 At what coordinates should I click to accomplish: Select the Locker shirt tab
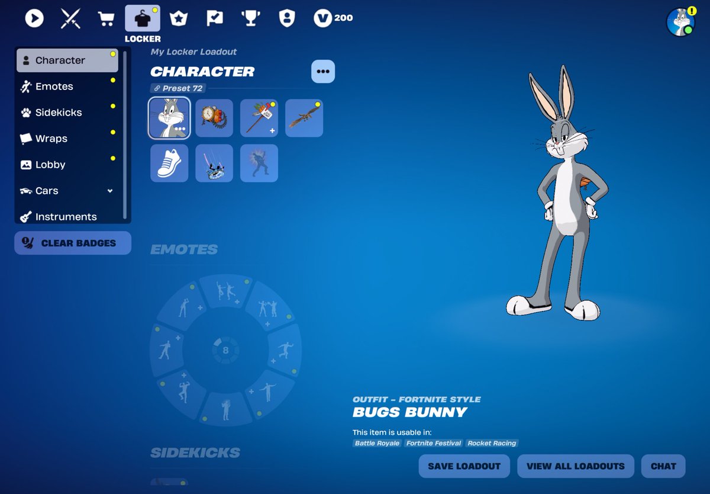point(143,18)
